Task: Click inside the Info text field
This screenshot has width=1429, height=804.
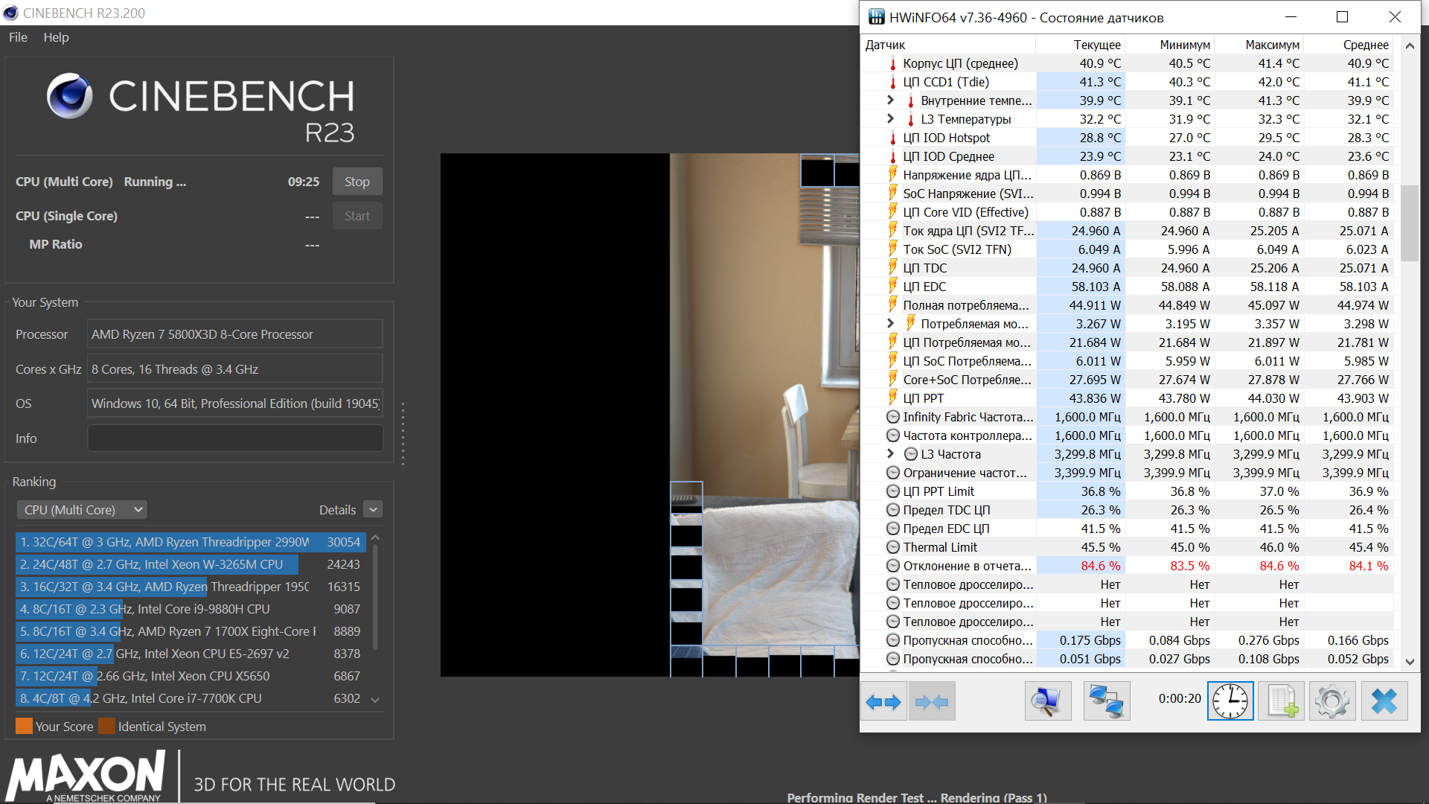Action: point(235,438)
